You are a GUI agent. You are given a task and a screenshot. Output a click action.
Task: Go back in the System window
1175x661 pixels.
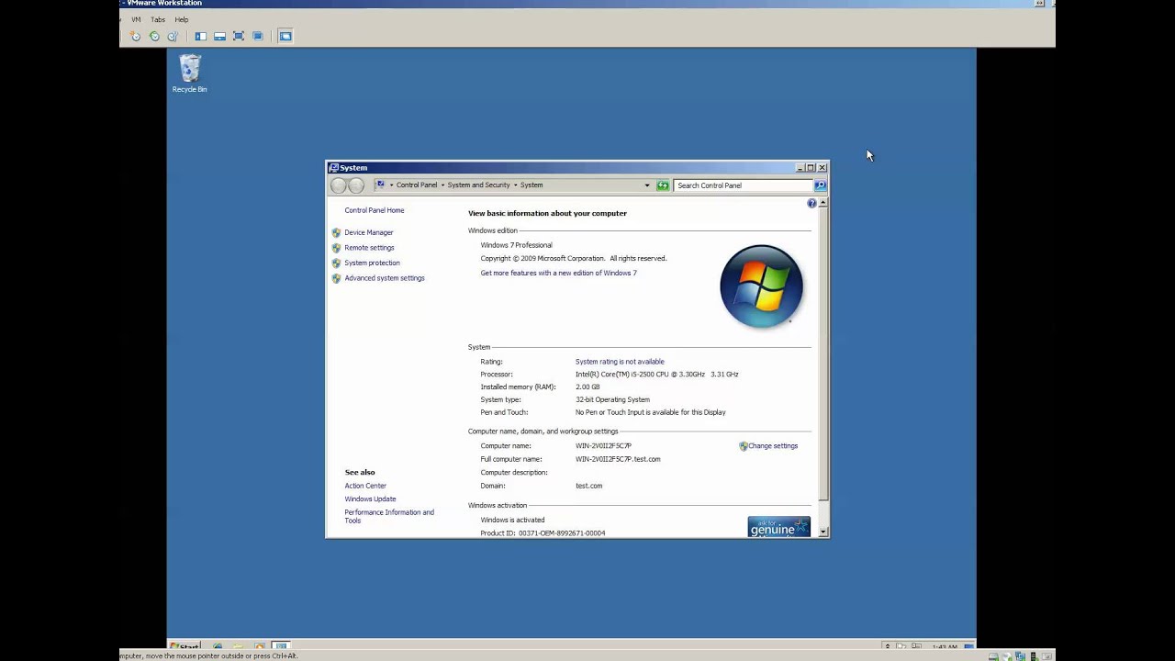coord(339,185)
